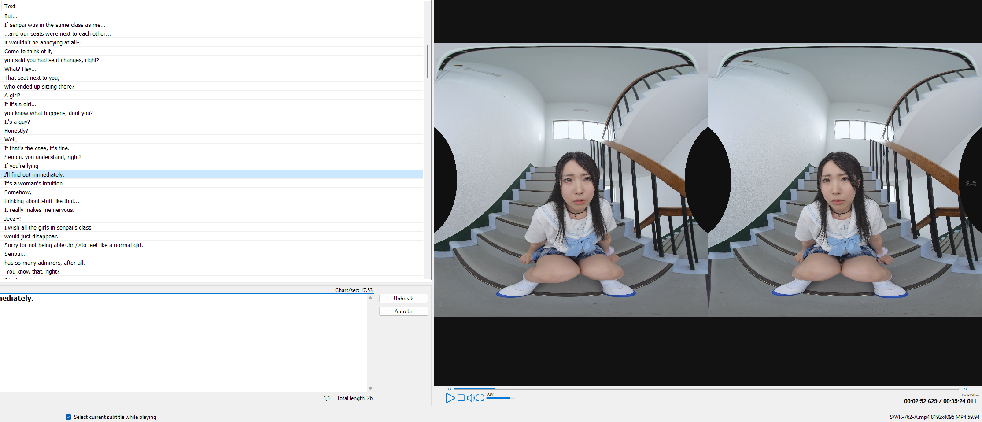The height and width of the screenshot is (422, 982).
Task: Click the SAVR-762-A.mp4 file info text
Action: point(934,417)
